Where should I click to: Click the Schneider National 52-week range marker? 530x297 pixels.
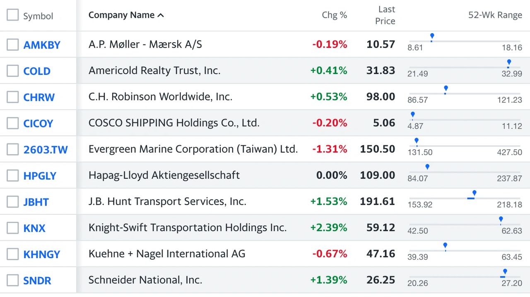505,273
